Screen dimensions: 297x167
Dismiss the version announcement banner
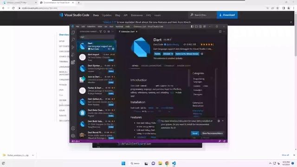pos(291,22)
